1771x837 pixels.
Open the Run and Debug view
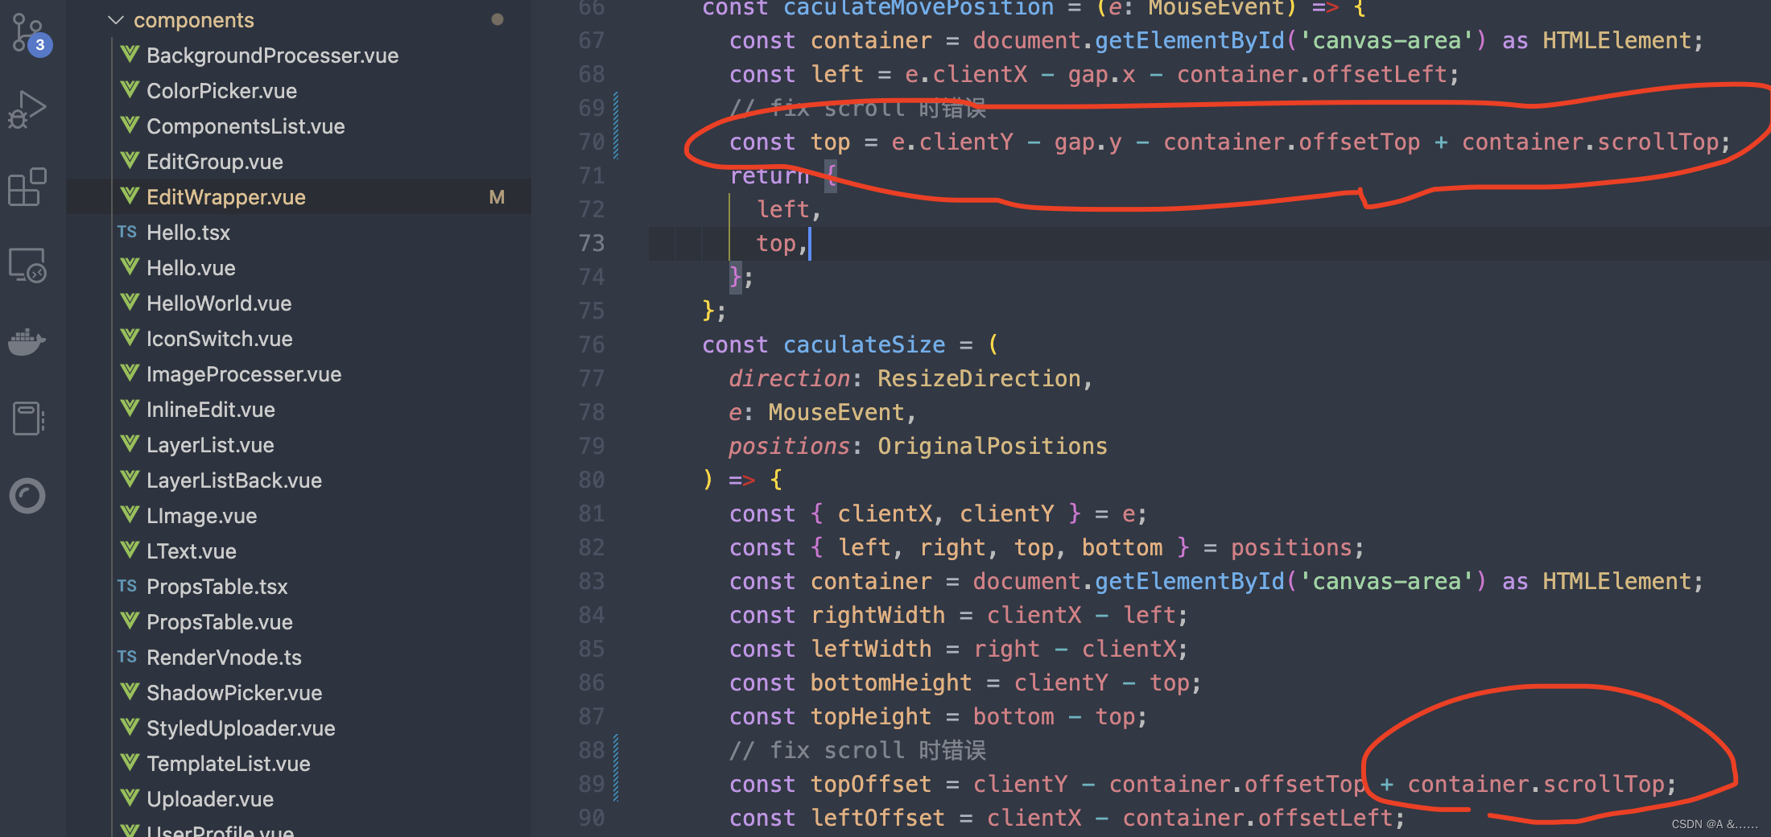click(27, 109)
